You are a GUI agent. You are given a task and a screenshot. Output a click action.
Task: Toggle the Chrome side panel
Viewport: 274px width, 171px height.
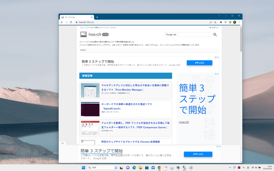[230, 22]
